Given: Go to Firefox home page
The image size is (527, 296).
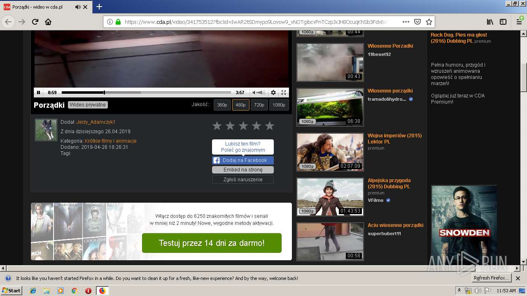Looking at the screenshot, I should (48, 22).
